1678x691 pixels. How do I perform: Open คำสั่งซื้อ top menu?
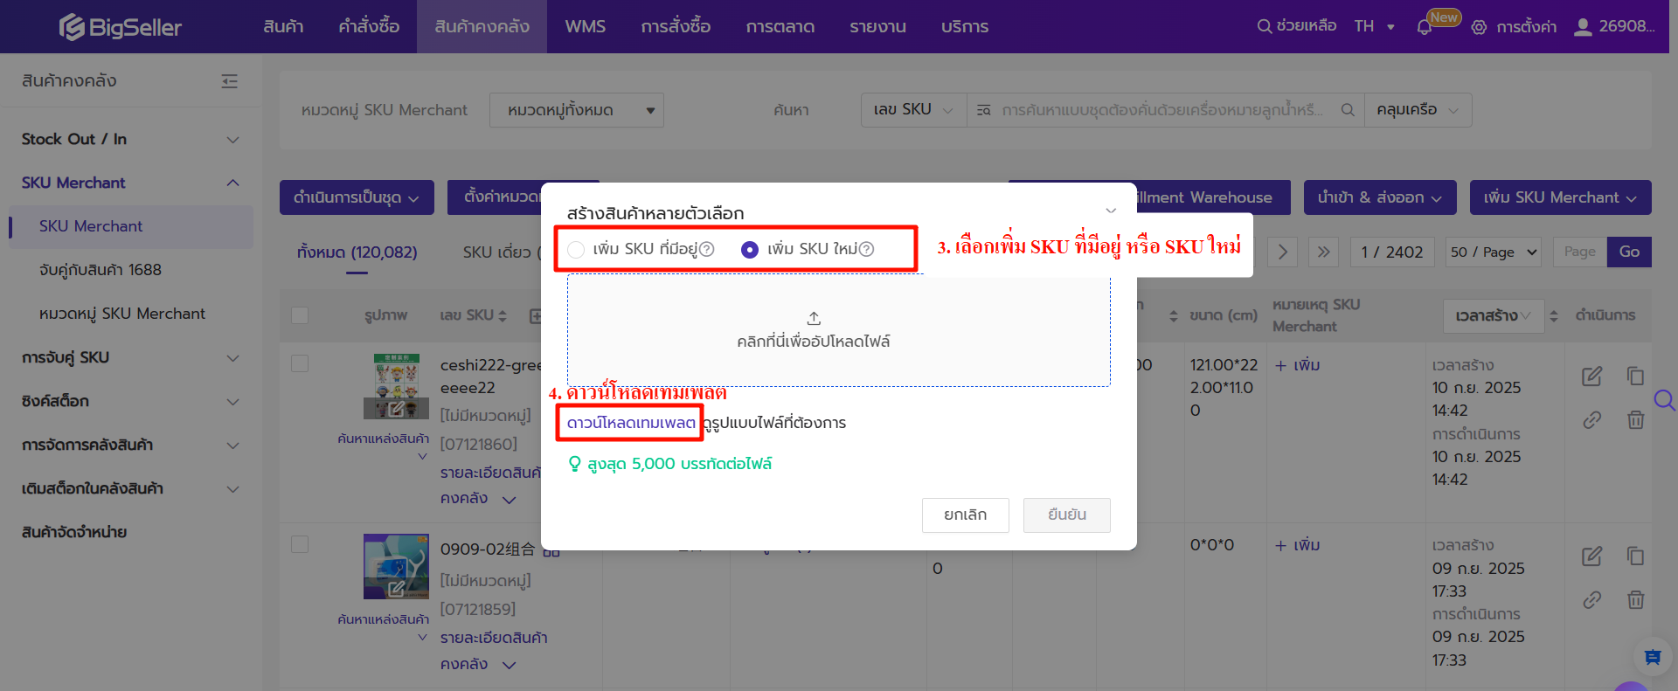(369, 26)
